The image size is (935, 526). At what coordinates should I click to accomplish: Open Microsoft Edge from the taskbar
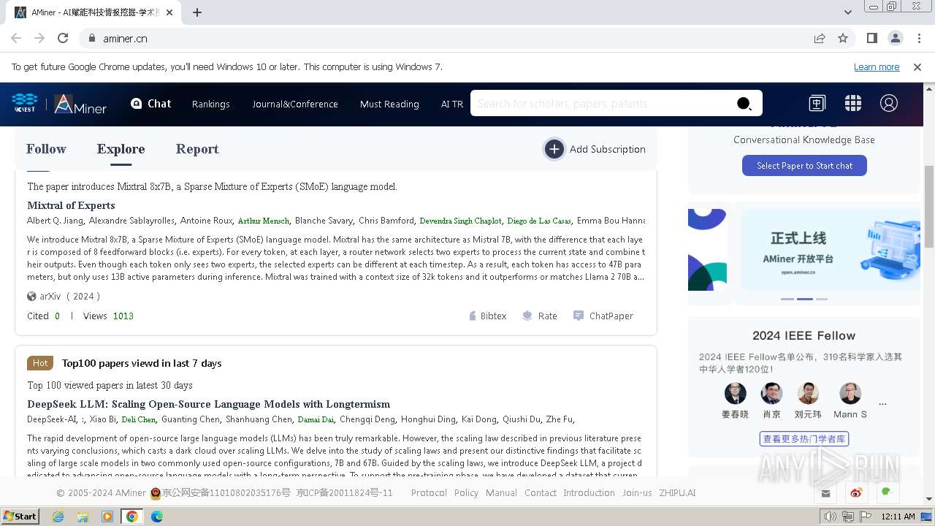coord(156,517)
